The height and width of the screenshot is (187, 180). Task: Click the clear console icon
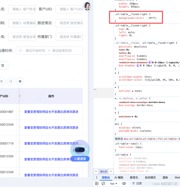click(103, 183)
